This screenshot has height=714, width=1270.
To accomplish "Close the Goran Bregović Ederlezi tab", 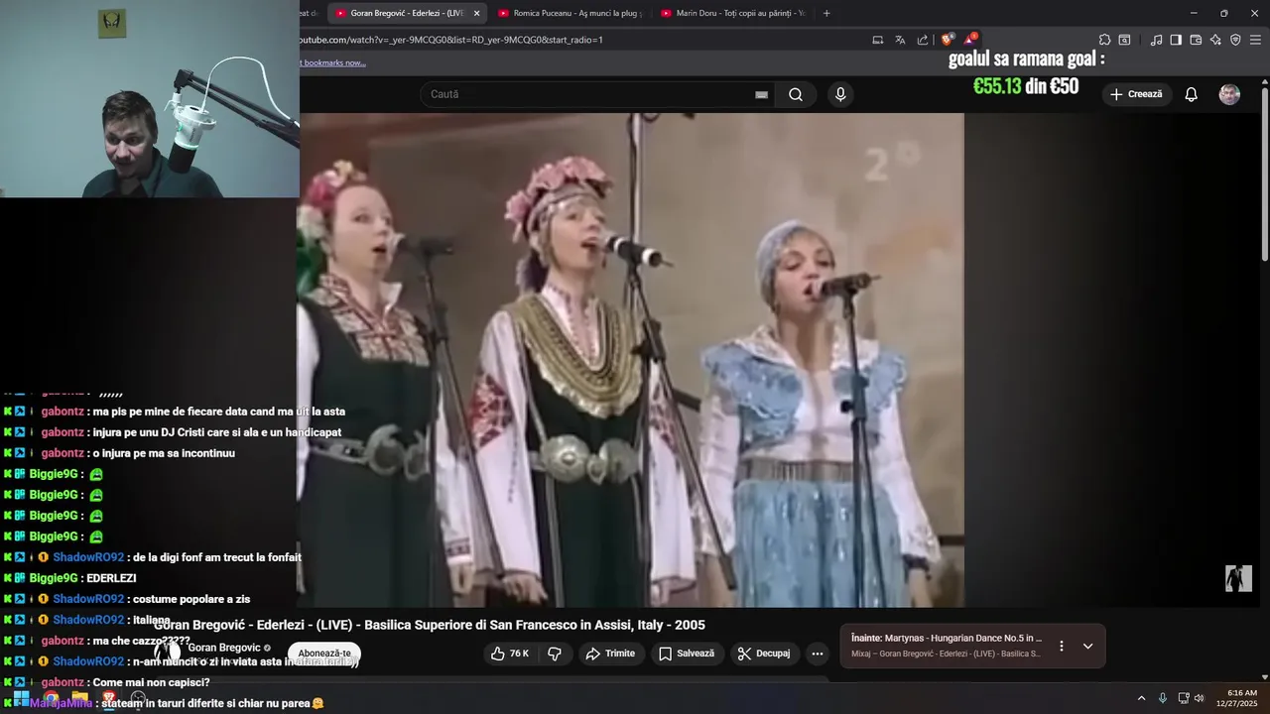I will point(476,13).
